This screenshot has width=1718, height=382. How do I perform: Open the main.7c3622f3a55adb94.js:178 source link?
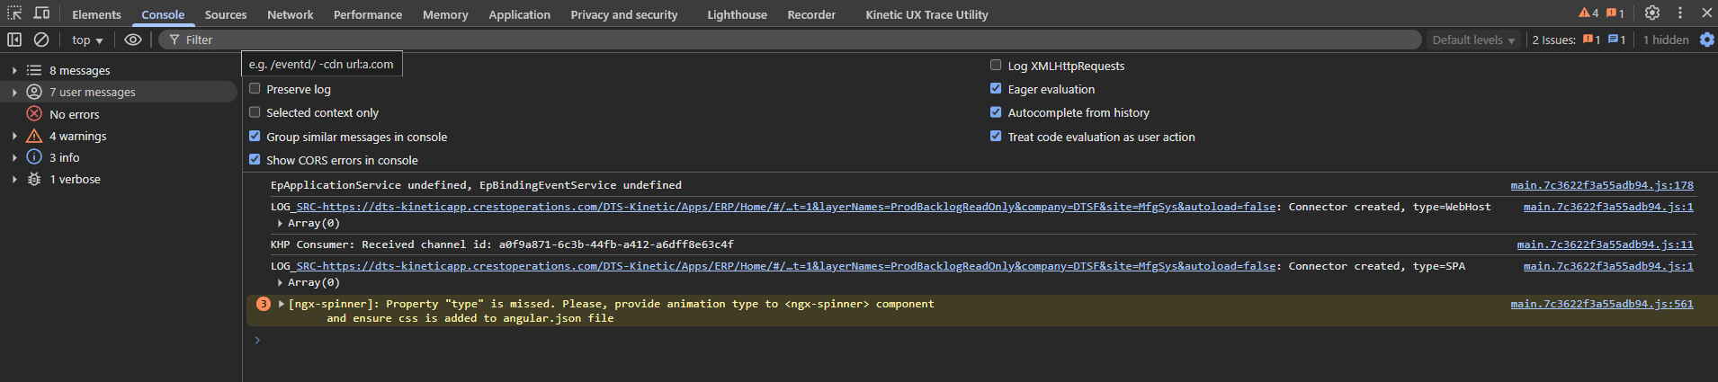coord(1601,185)
